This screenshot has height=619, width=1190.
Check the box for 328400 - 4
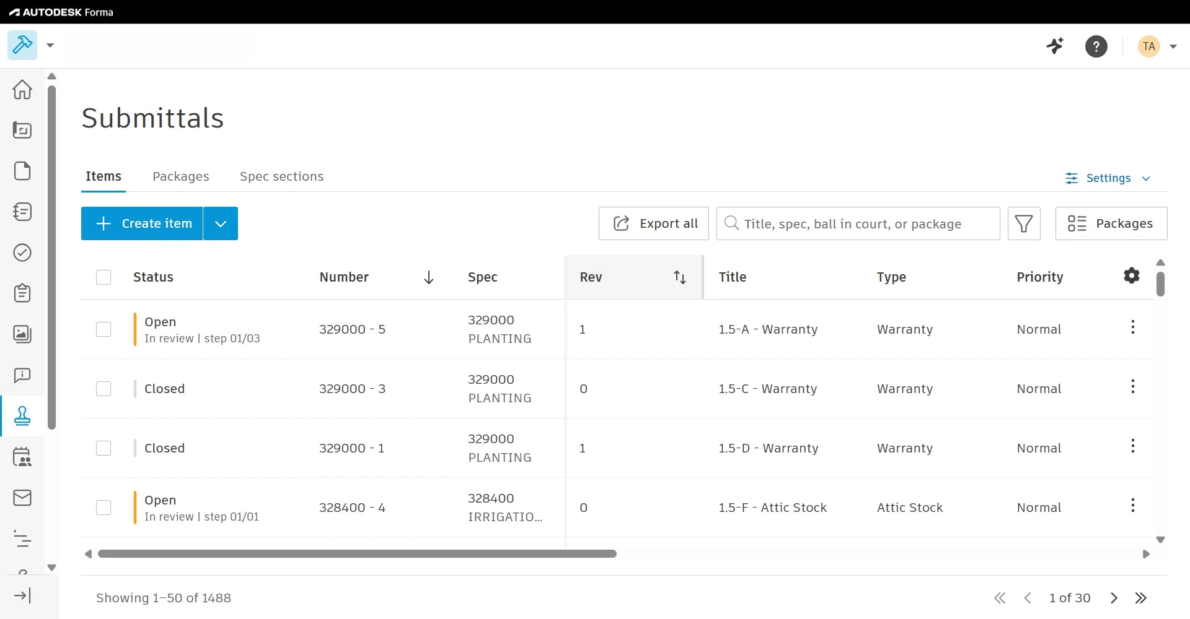[104, 508]
